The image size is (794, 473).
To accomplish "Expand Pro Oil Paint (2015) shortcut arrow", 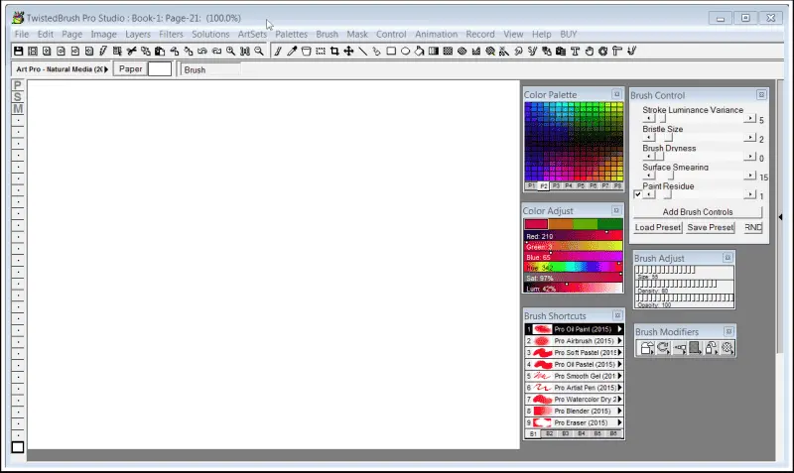I will click(619, 329).
